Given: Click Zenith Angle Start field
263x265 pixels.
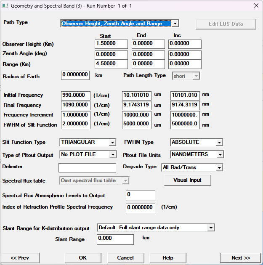Looking at the screenshot, I should (111, 55).
